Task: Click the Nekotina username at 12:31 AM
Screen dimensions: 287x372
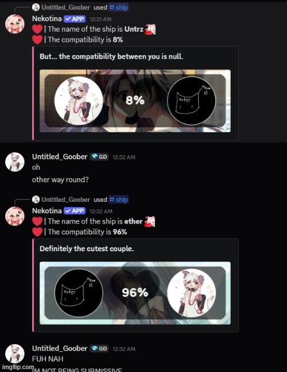Action: click(x=47, y=18)
